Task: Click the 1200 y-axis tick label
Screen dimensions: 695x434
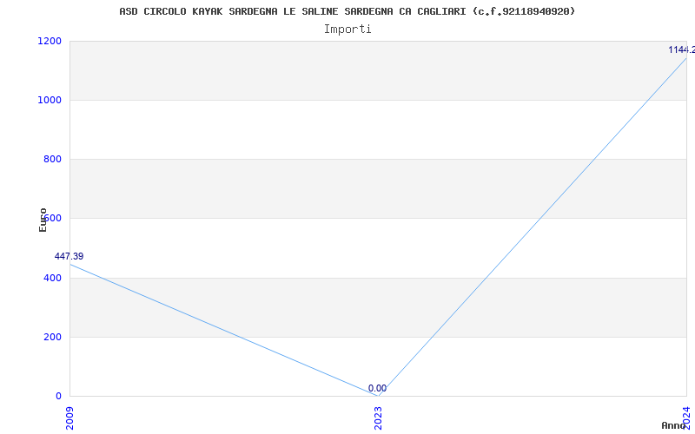Action: click(x=50, y=41)
